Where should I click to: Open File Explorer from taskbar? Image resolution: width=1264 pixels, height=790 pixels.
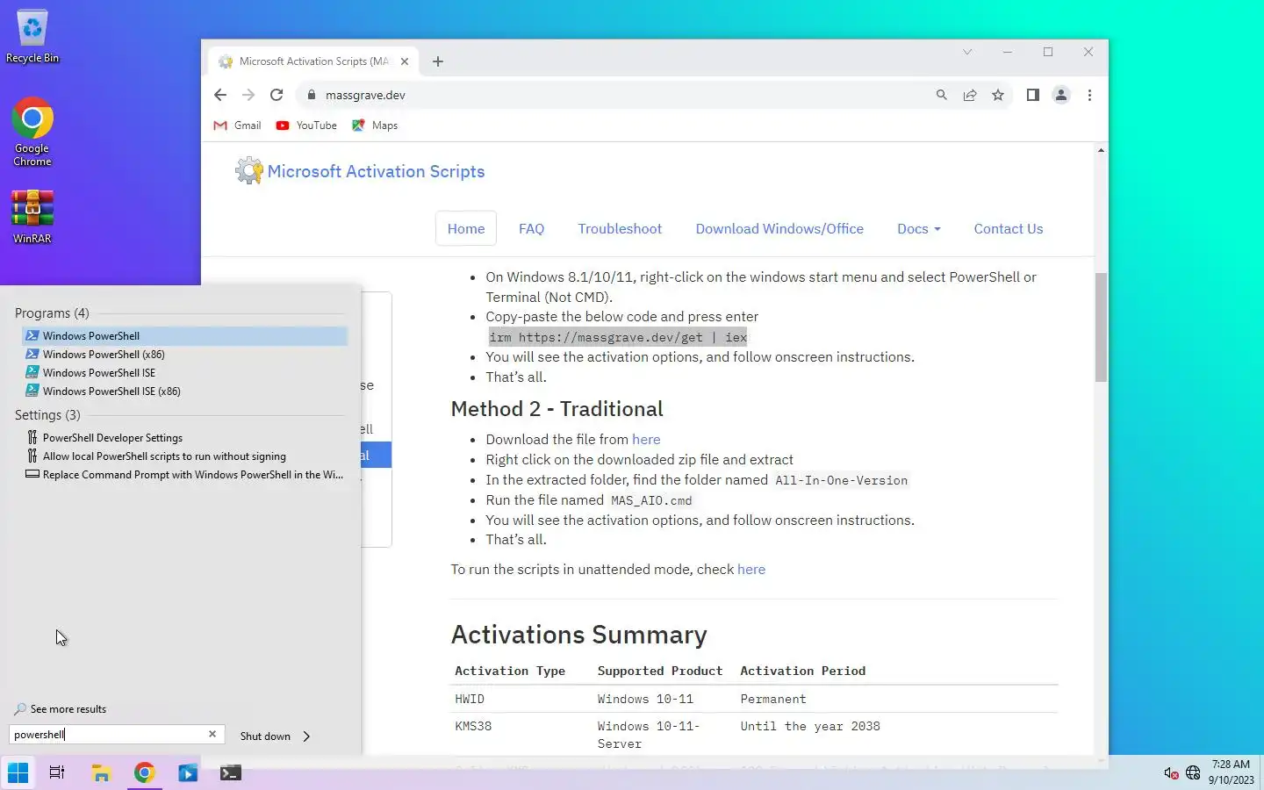101,772
